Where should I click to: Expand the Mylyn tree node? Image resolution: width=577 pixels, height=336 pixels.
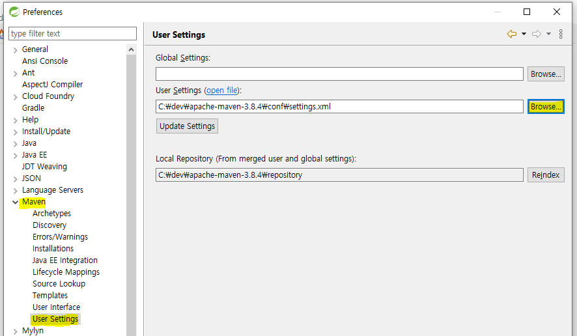pyautogui.click(x=15, y=331)
